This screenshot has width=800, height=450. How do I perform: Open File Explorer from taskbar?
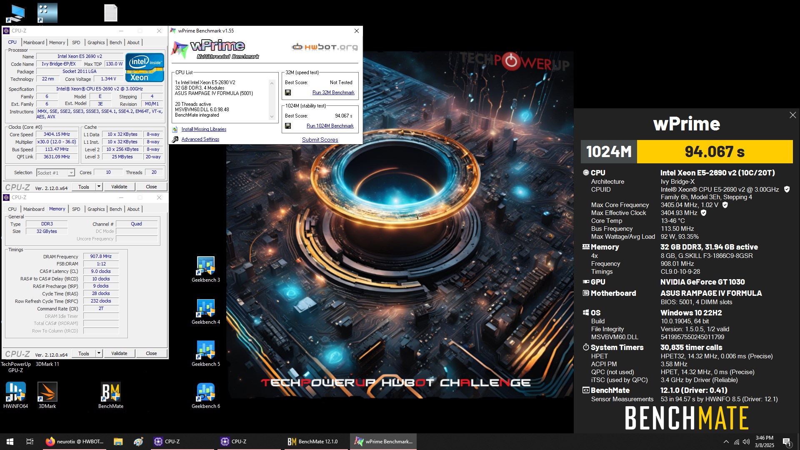118,442
